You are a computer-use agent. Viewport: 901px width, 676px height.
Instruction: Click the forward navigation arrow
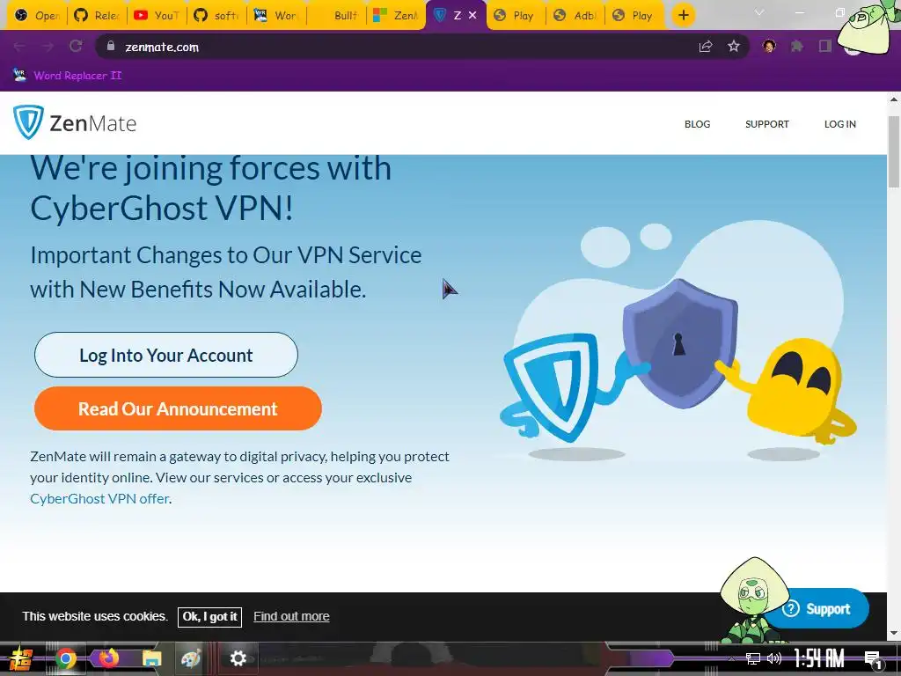pyautogui.click(x=48, y=47)
